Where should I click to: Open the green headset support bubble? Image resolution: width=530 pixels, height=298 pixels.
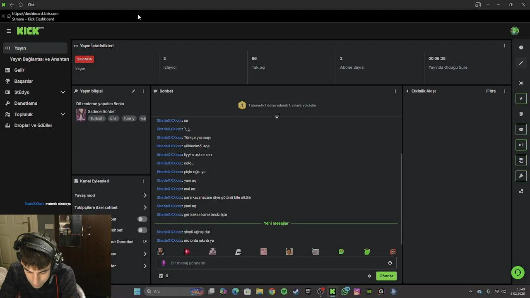(x=517, y=272)
